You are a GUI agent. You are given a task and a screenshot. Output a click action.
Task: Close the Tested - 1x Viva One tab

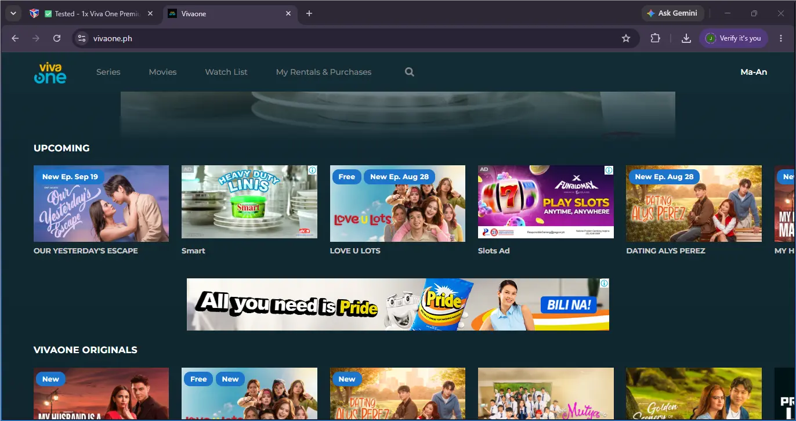150,13
